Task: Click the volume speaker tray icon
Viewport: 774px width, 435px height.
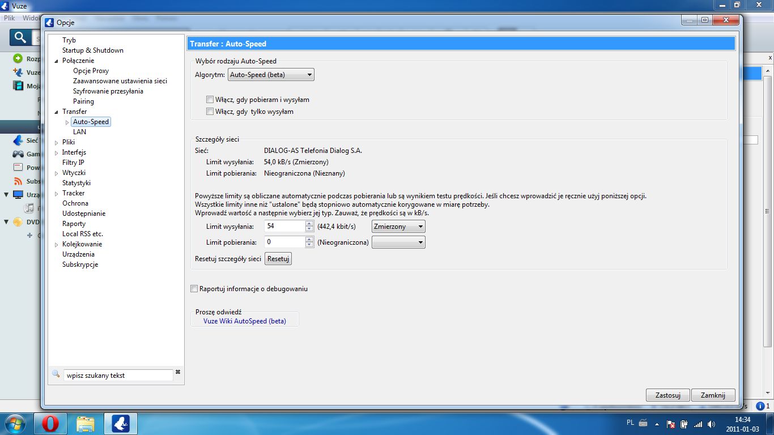Action: tap(711, 424)
